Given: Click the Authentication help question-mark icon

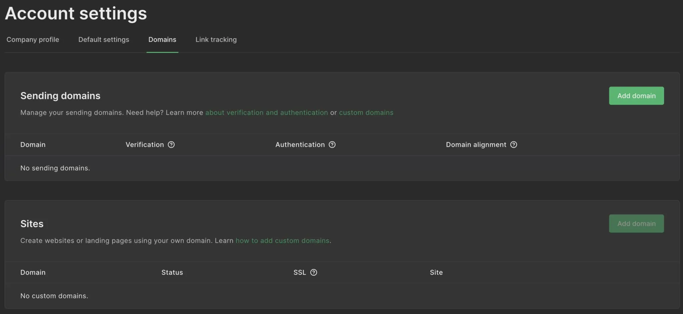Looking at the screenshot, I should pyautogui.click(x=332, y=145).
